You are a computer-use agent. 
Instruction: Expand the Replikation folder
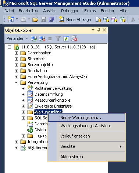(16, 71)
